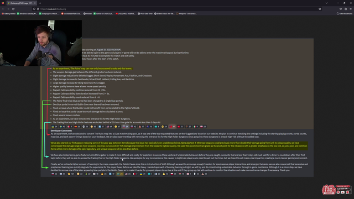The image size is (354, 199).
Task: Click the Japan flag reaction in bottom row
Action: click(x=96, y=174)
